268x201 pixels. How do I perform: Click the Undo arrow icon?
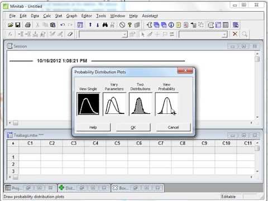click(63, 25)
